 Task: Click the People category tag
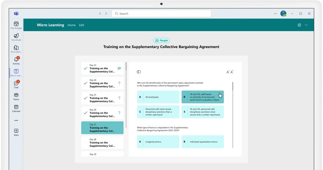(161, 40)
